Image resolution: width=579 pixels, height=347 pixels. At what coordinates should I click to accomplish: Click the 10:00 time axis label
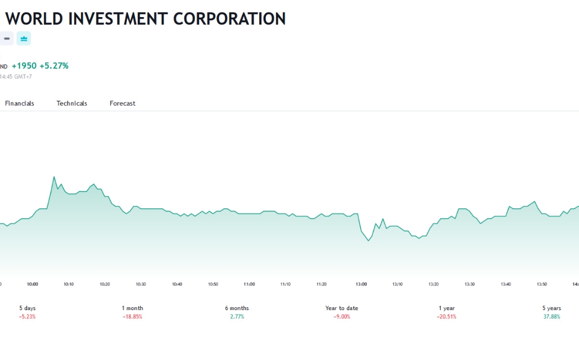click(33, 284)
